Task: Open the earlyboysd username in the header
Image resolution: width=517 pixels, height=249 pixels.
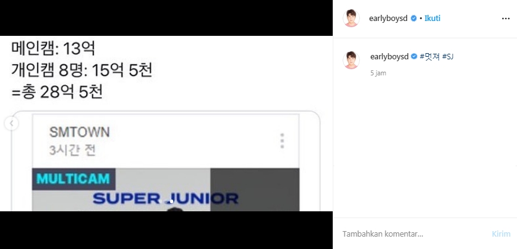Action: tap(388, 19)
